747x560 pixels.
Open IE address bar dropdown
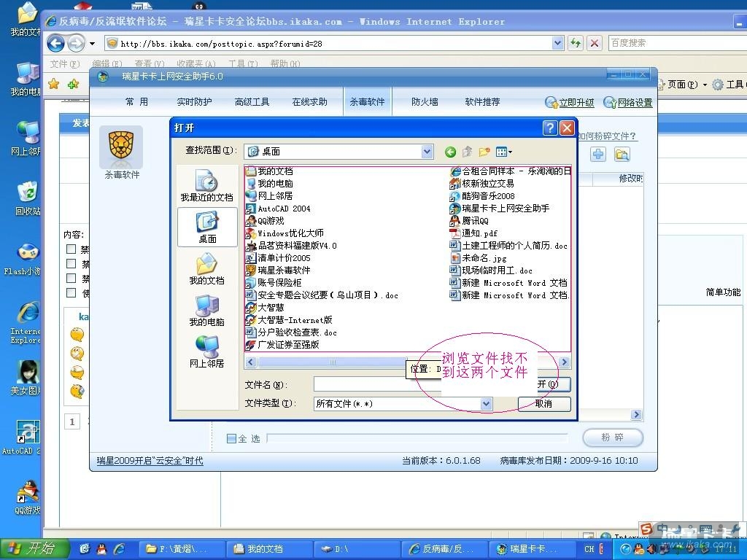[557, 43]
